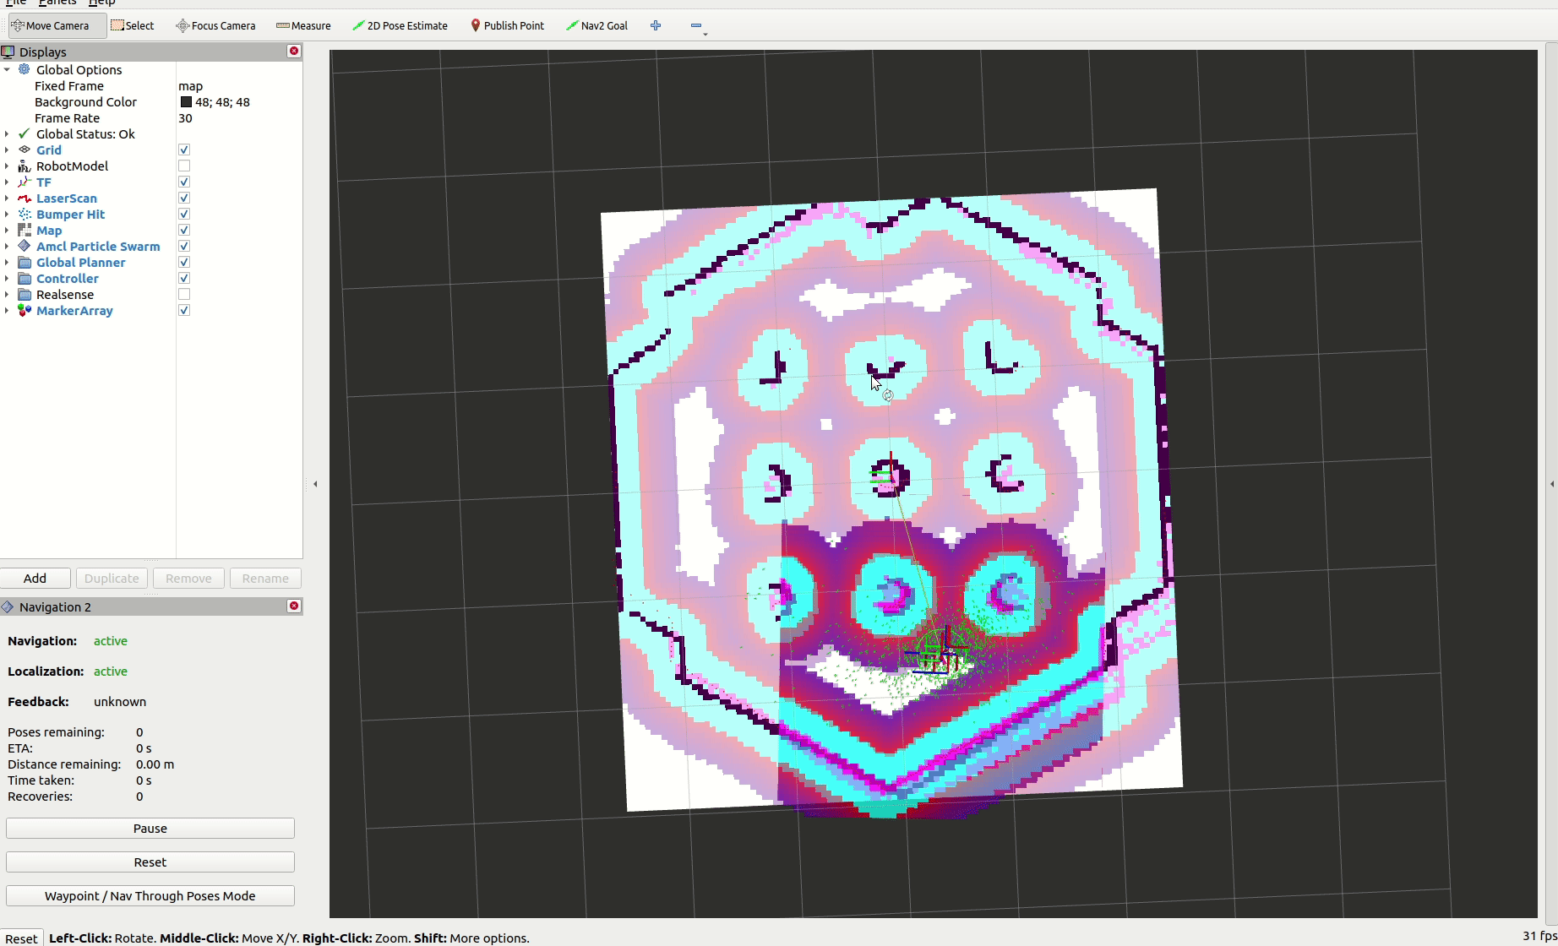Click the Controller folder icon
The height and width of the screenshot is (946, 1558).
(25, 278)
